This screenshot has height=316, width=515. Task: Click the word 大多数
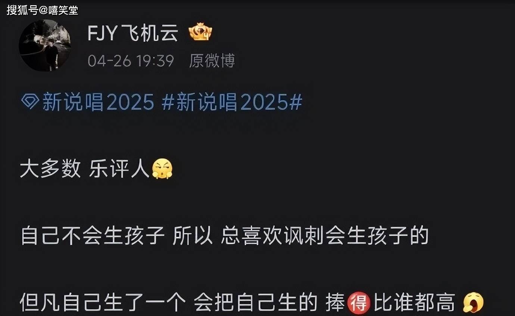tap(50, 169)
